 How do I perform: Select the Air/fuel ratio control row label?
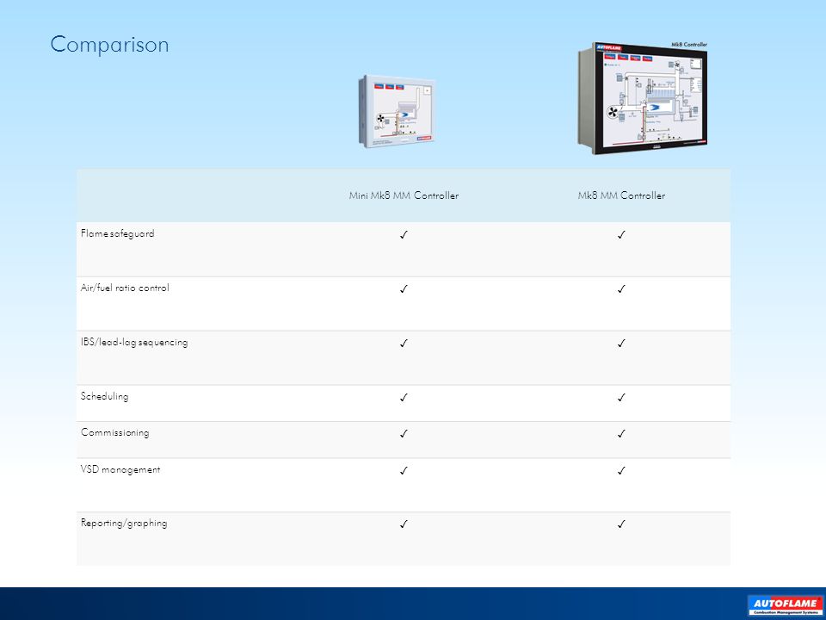pos(125,288)
